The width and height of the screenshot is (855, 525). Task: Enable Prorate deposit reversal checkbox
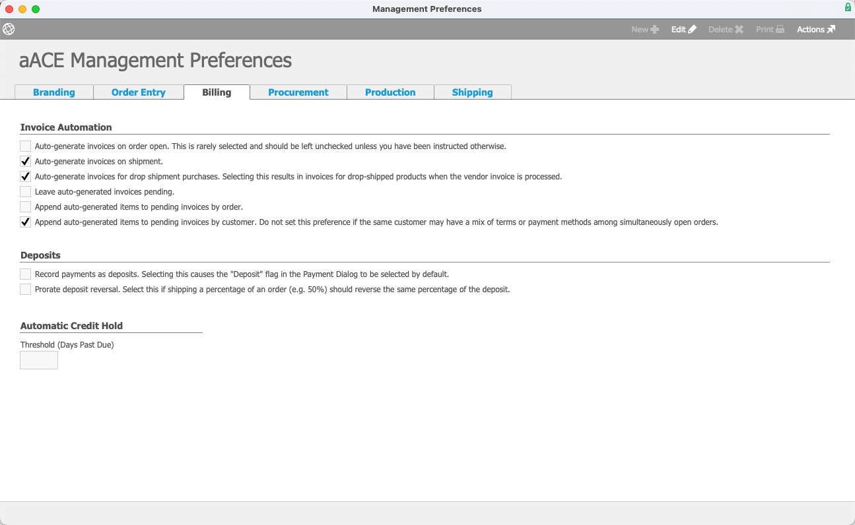(26, 289)
